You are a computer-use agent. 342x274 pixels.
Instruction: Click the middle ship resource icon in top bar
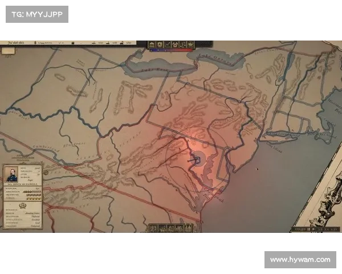(108, 43)
